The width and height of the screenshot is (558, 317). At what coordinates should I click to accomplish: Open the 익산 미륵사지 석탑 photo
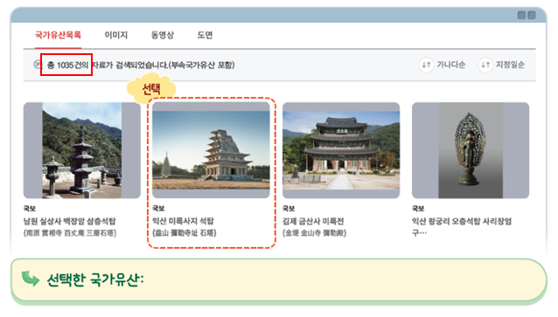[x=211, y=150]
